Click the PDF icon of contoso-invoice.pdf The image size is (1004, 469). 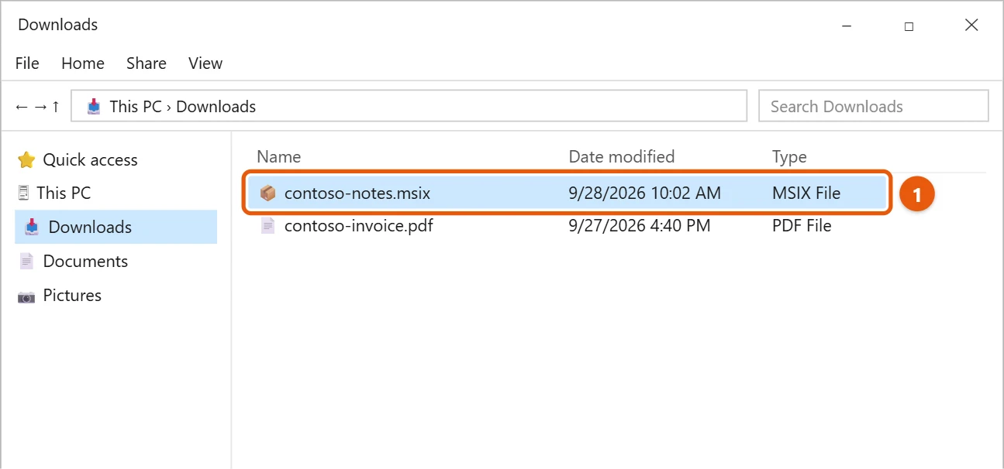tap(267, 226)
